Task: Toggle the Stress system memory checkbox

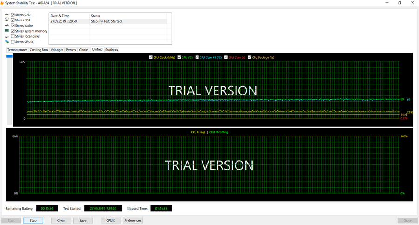Action: point(13,31)
